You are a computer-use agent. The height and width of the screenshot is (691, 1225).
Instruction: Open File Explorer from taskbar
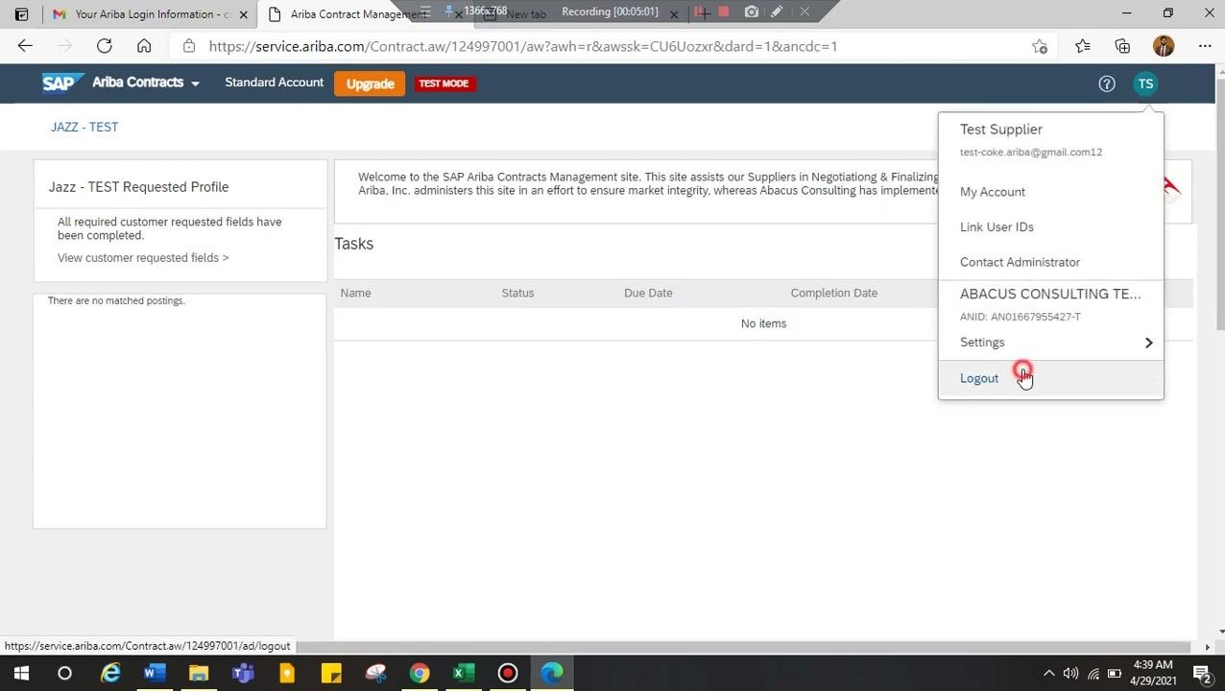pyautogui.click(x=199, y=673)
